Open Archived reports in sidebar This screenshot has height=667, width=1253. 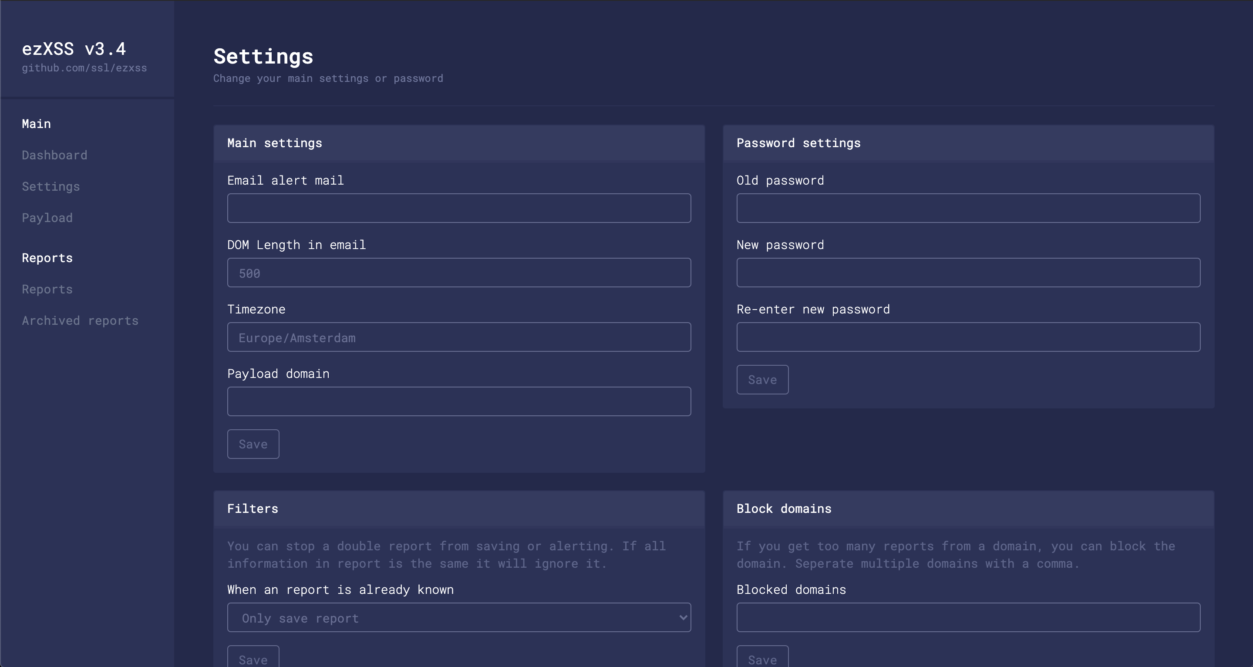click(x=80, y=320)
